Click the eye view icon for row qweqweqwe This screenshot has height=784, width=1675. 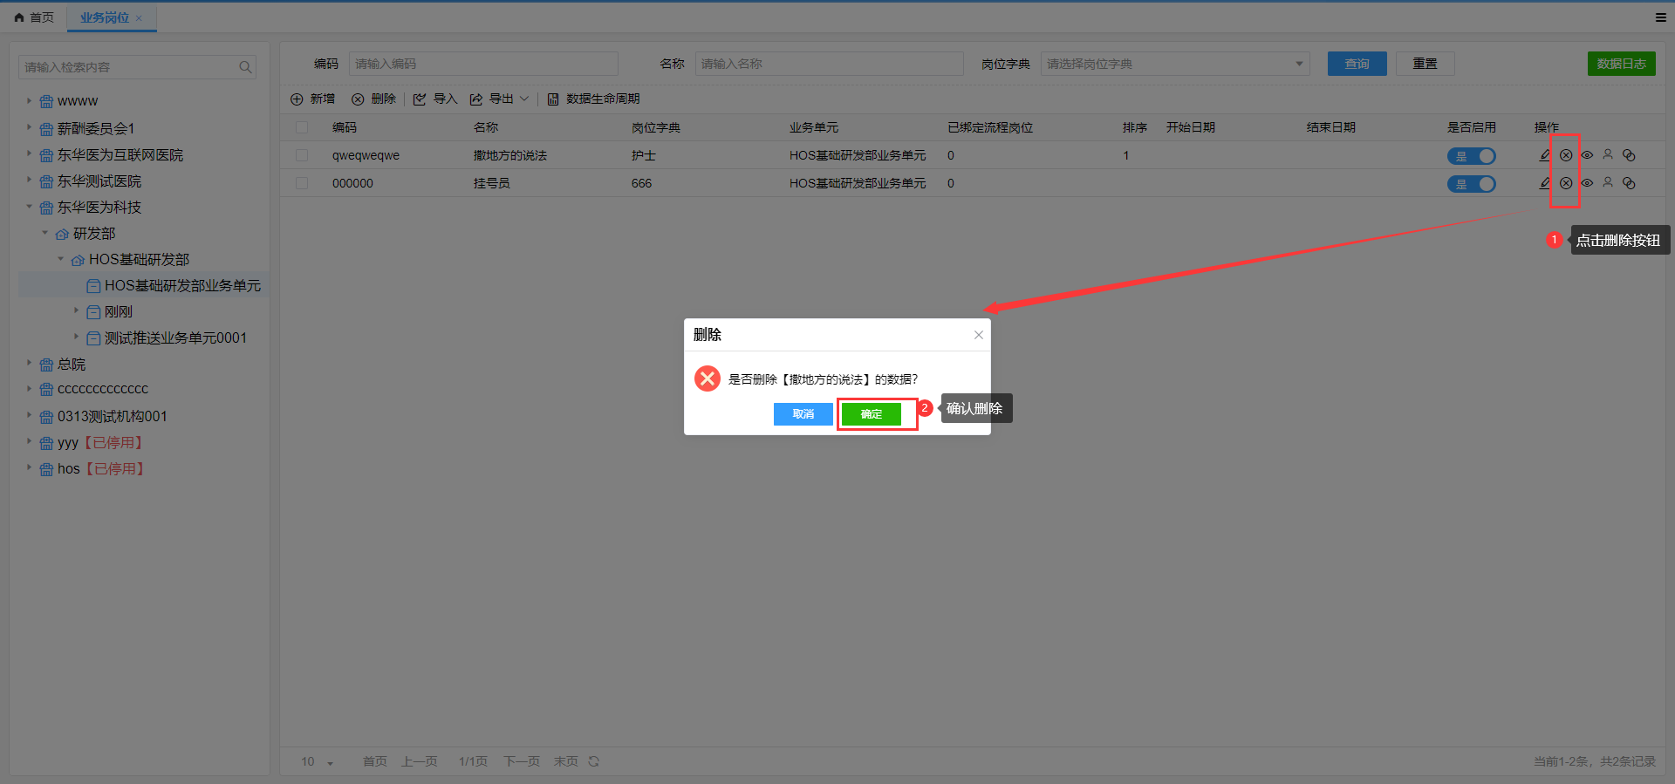1587,155
